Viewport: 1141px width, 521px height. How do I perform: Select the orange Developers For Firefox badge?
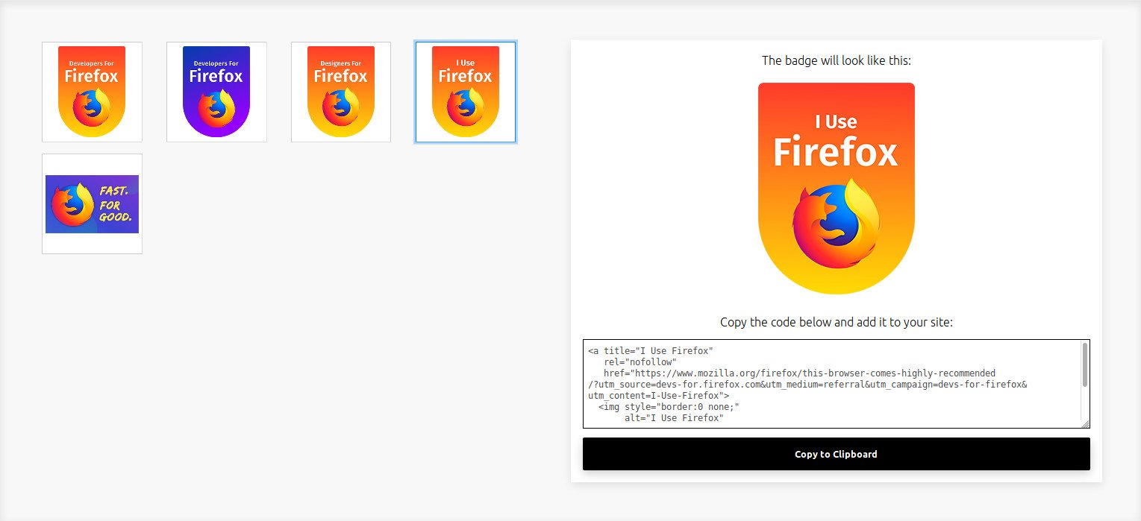click(92, 91)
